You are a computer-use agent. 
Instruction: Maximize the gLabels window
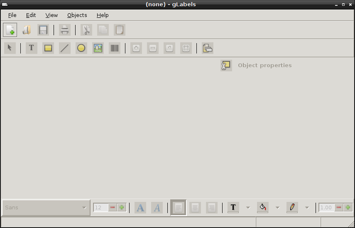pyautogui.click(x=343, y=4)
